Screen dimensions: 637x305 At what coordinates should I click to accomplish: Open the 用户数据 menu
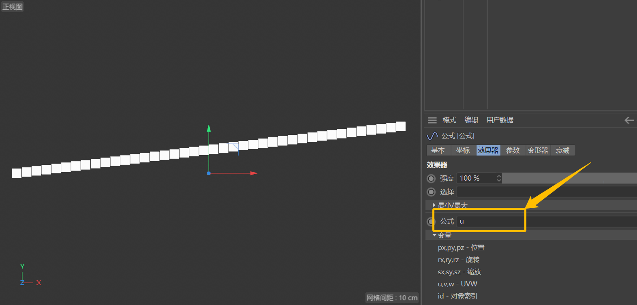[x=500, y=120]
